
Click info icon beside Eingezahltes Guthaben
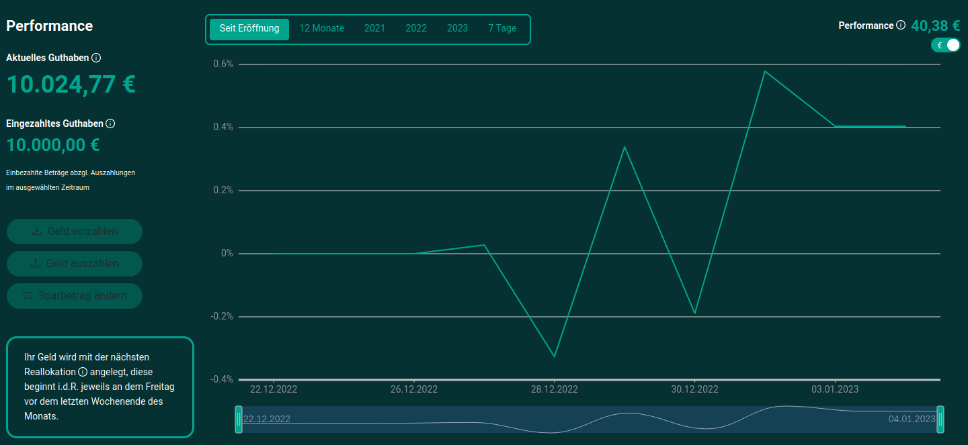[110, 123]
